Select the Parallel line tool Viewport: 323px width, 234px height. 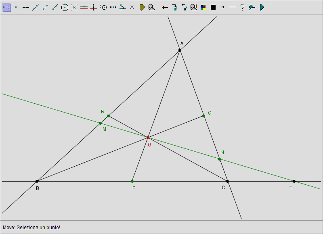84,7
